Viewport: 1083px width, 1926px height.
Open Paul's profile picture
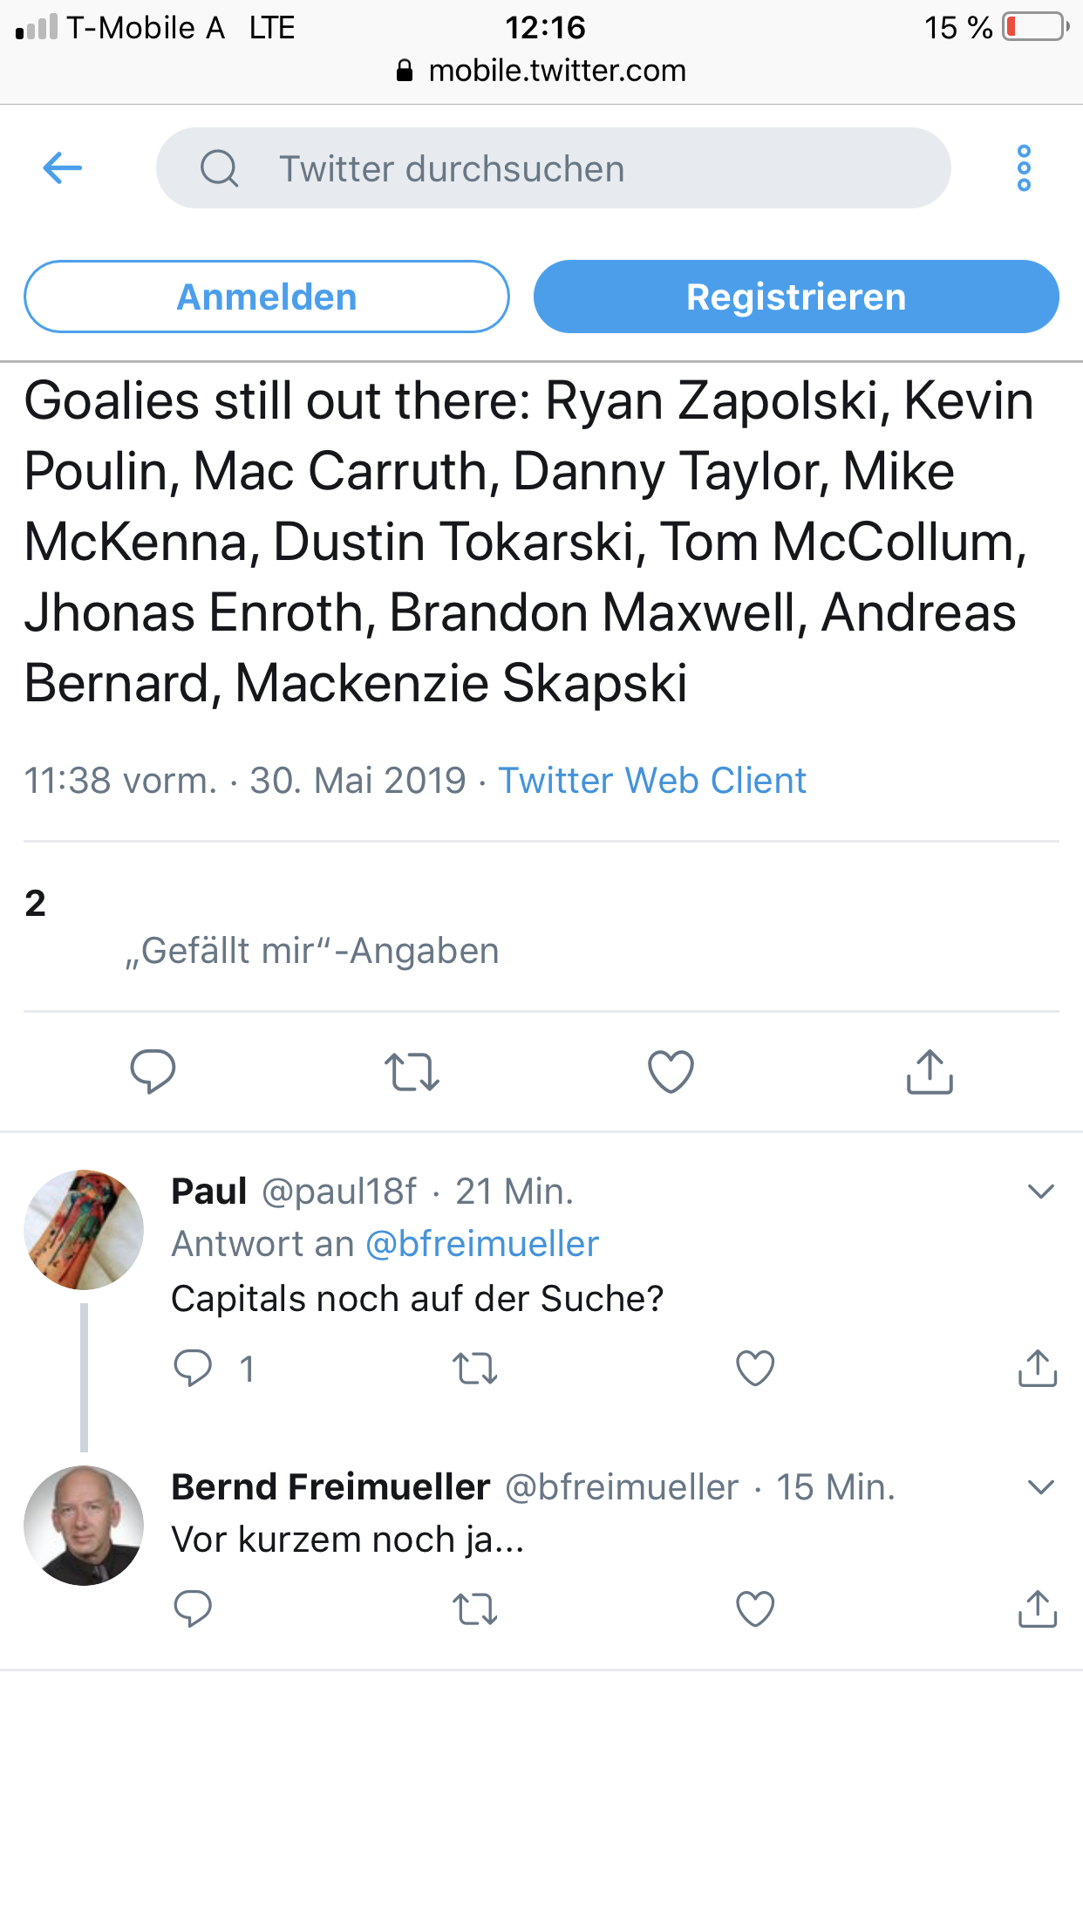pyautogui.click(x=84, y=1230)
